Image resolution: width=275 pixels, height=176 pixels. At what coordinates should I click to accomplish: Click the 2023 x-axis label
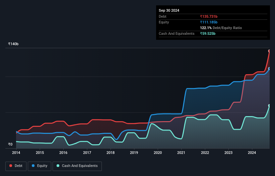[x=228, y=153]
